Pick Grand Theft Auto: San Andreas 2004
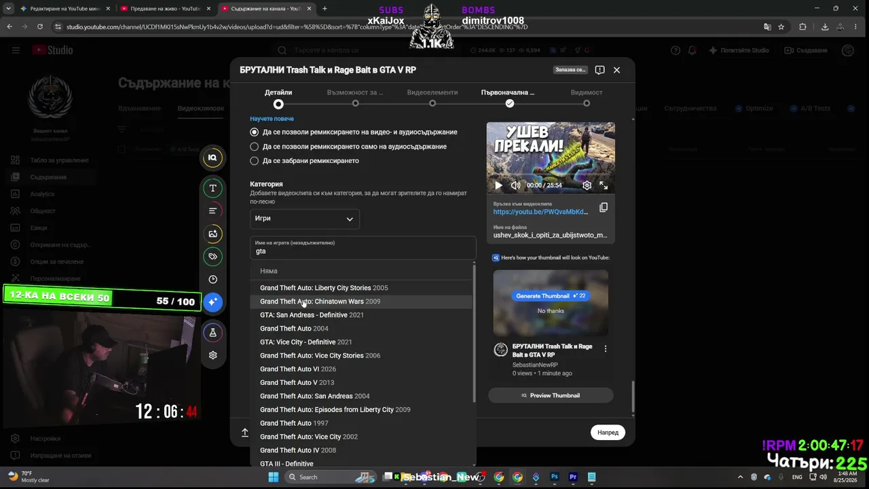This screenshot has width=869, height=489. click(361, 396)
